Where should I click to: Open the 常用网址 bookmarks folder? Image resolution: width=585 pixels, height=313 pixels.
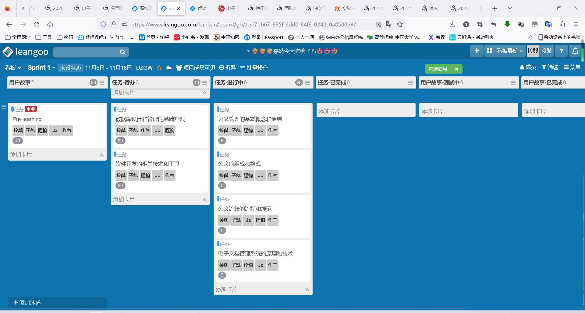click(x=18, y=37)
